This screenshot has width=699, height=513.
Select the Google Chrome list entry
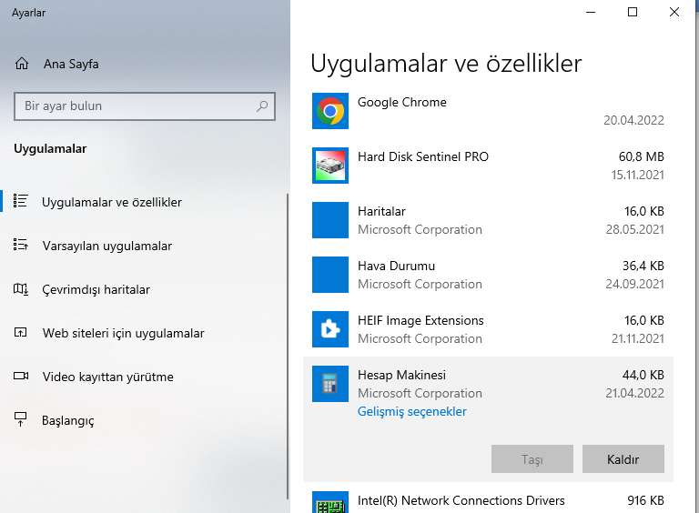point(488,111)
